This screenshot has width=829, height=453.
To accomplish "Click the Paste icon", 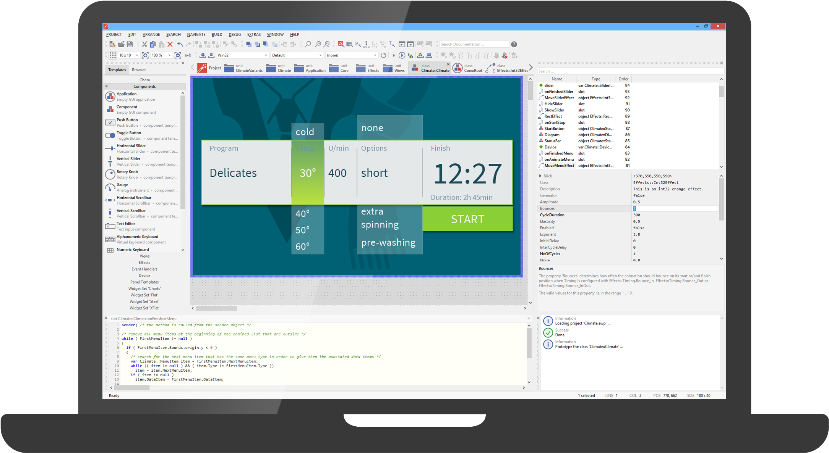I will pyautogui.click(x=162, y=44).
